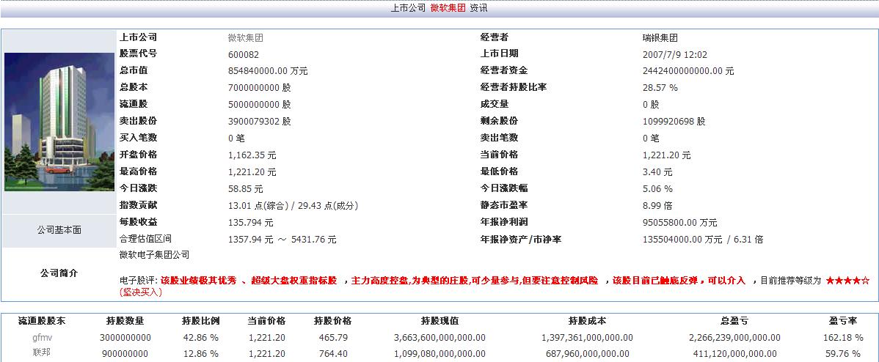Click the 坚决买入 recommendation text
This screenshot has width=879, height=362.
point(141,292)
